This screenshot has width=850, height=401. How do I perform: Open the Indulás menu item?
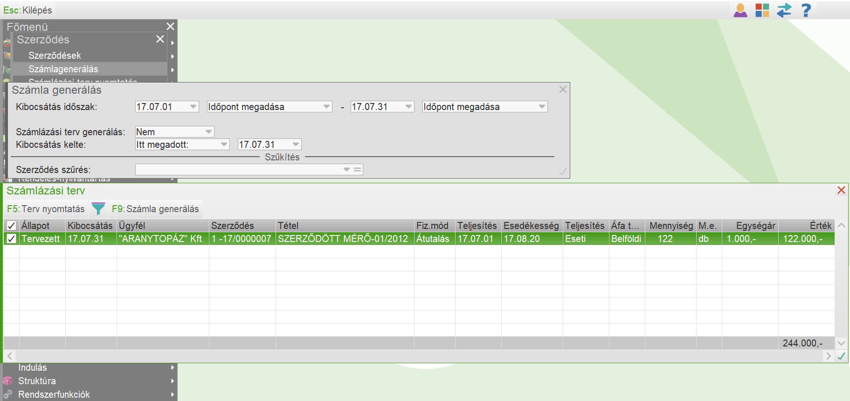click(33, 367)
